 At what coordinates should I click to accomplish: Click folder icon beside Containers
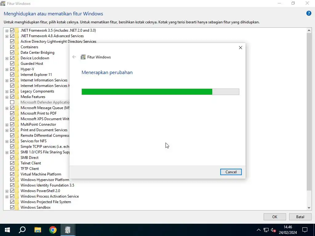point(17,47)
